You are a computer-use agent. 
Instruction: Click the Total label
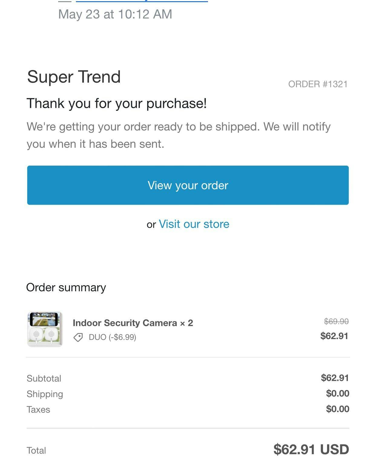click(x=36, y=451)
